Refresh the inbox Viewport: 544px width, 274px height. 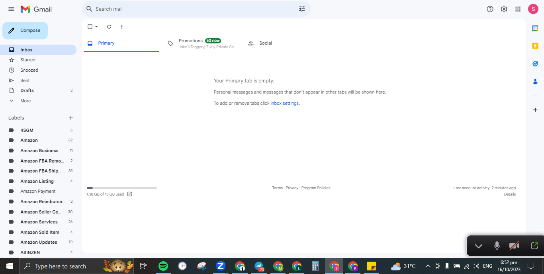[x=109, y=27]
